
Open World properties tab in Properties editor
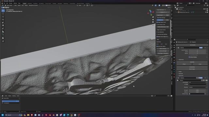tap(174, 54)
